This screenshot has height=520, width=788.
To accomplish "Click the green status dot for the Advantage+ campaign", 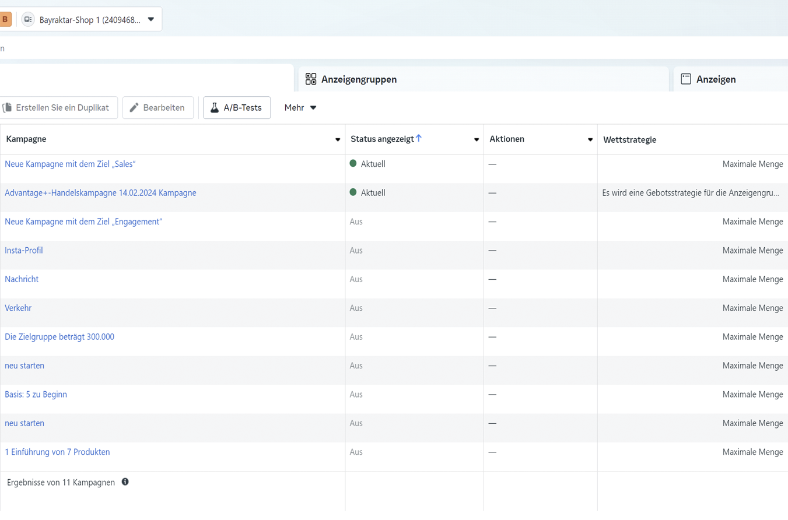I will coord(353,192).
